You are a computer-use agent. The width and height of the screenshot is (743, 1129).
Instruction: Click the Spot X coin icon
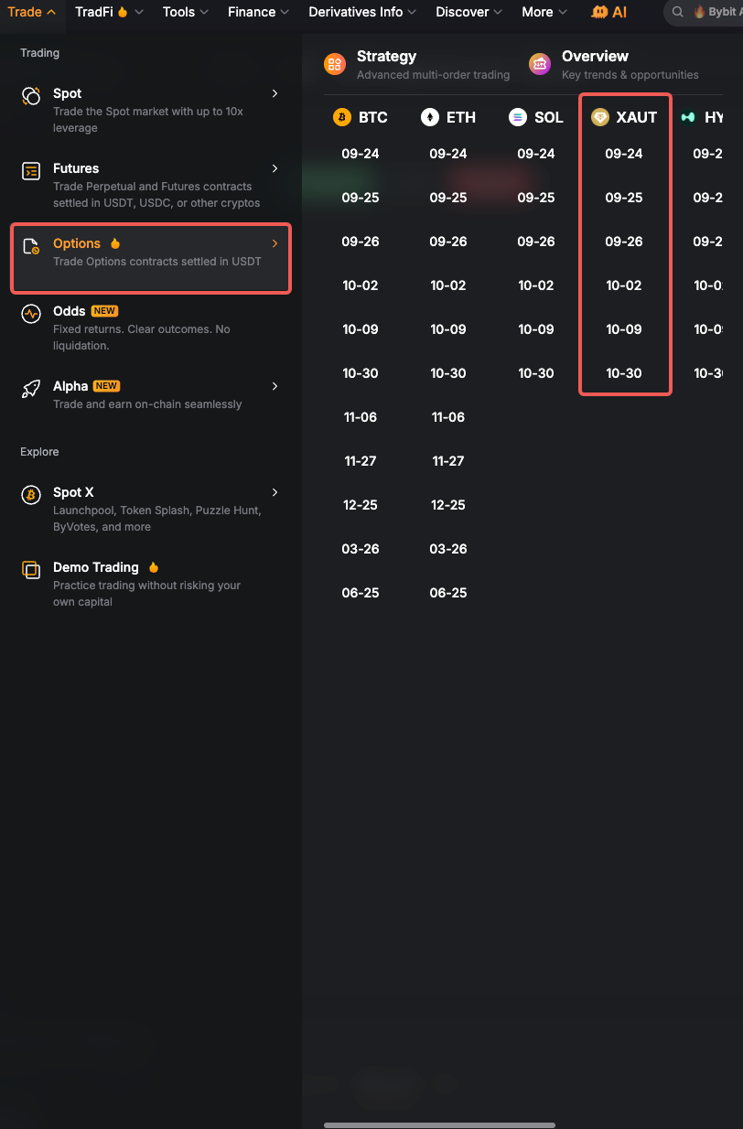click(x=31, y=495)
